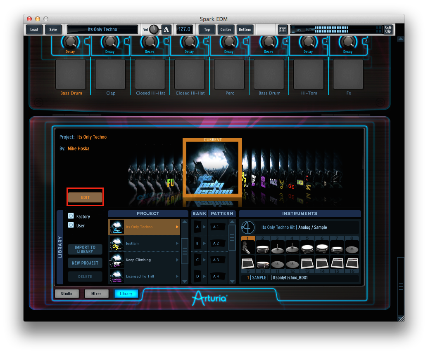
Task: Select channel 5 tag above Perc
Action: [247, 41]
